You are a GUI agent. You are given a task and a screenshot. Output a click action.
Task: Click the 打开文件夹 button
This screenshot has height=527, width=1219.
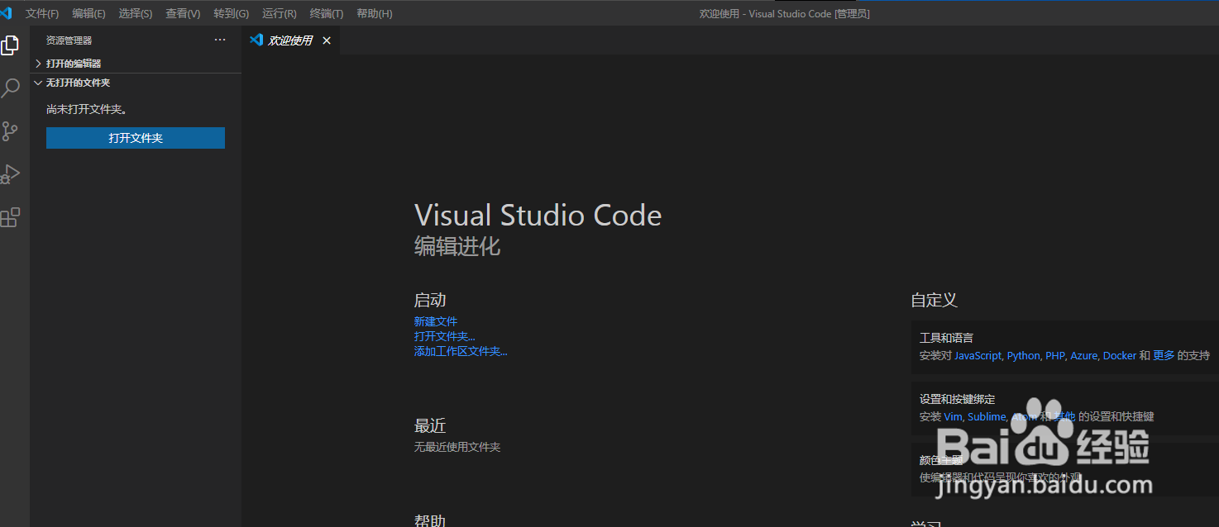point(136,138)
